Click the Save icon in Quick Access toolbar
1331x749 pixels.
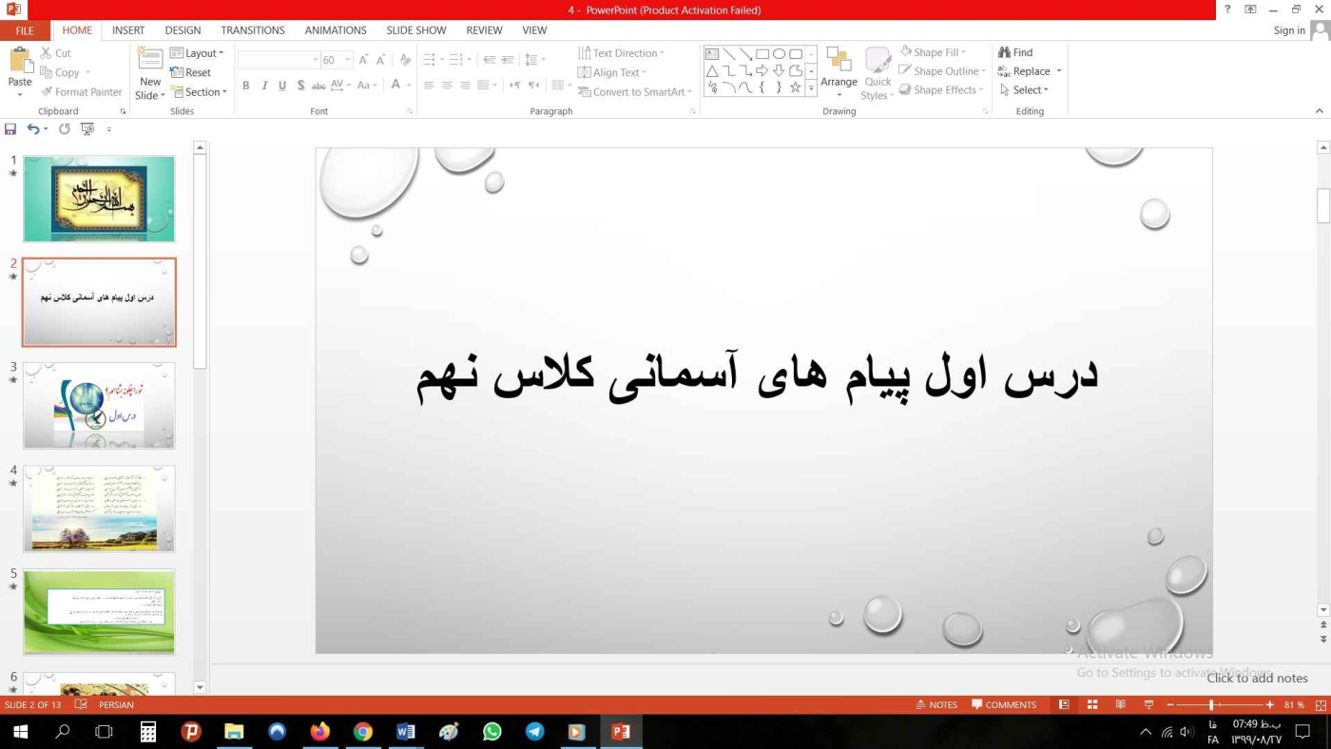tap(10, 129)
